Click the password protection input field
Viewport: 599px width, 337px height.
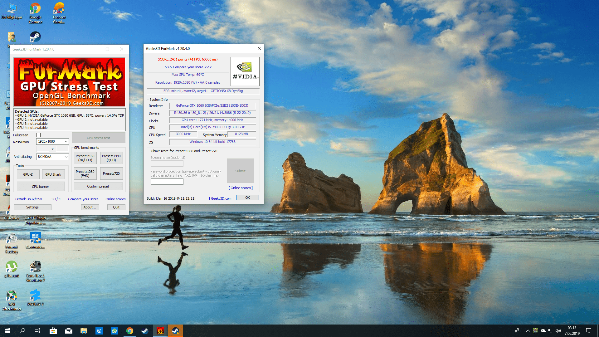pos(167,182)
